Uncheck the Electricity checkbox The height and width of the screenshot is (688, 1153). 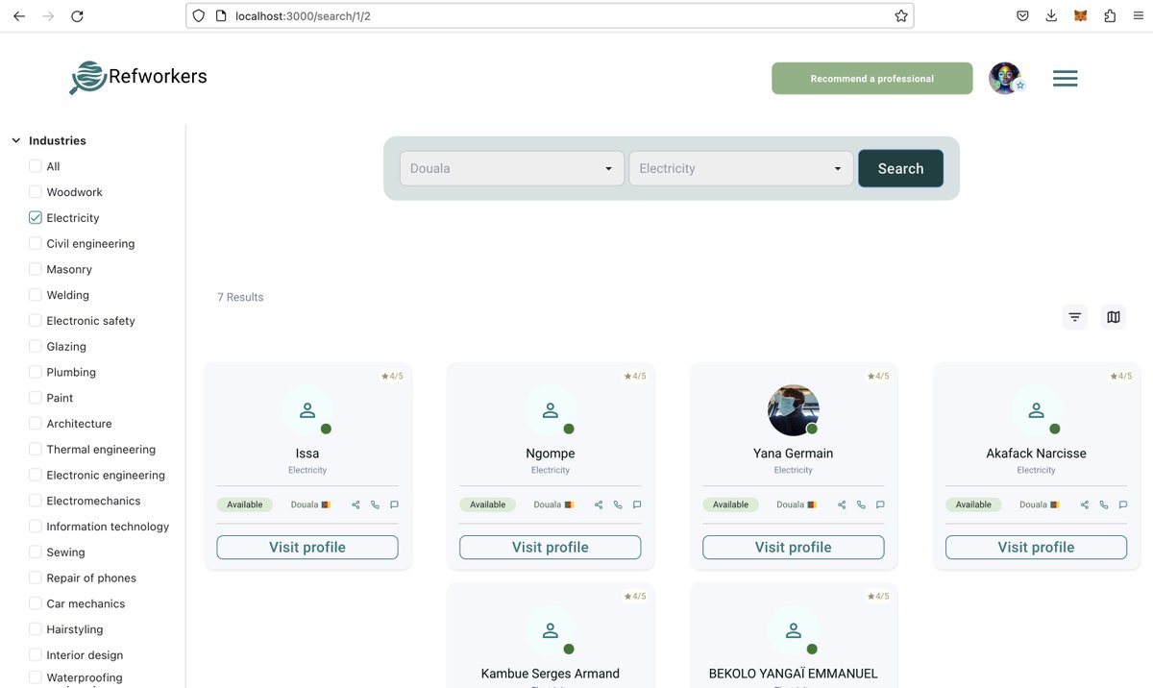(36, 218)
